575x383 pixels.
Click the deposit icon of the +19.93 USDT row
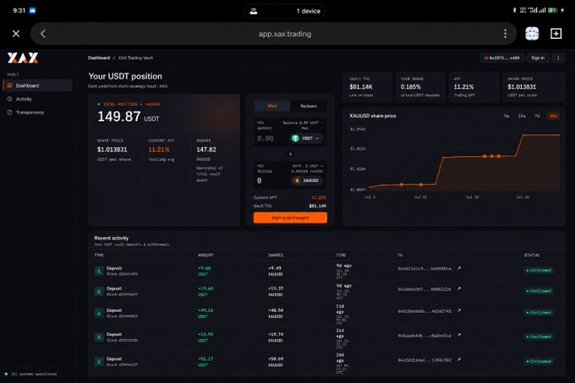coord(99,337)
